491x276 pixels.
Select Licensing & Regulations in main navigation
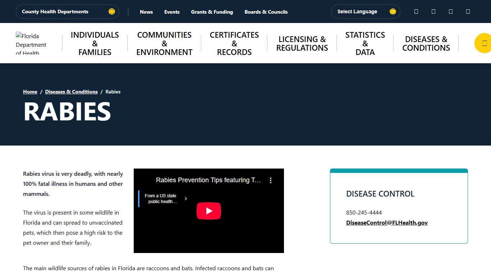point(302,43)
